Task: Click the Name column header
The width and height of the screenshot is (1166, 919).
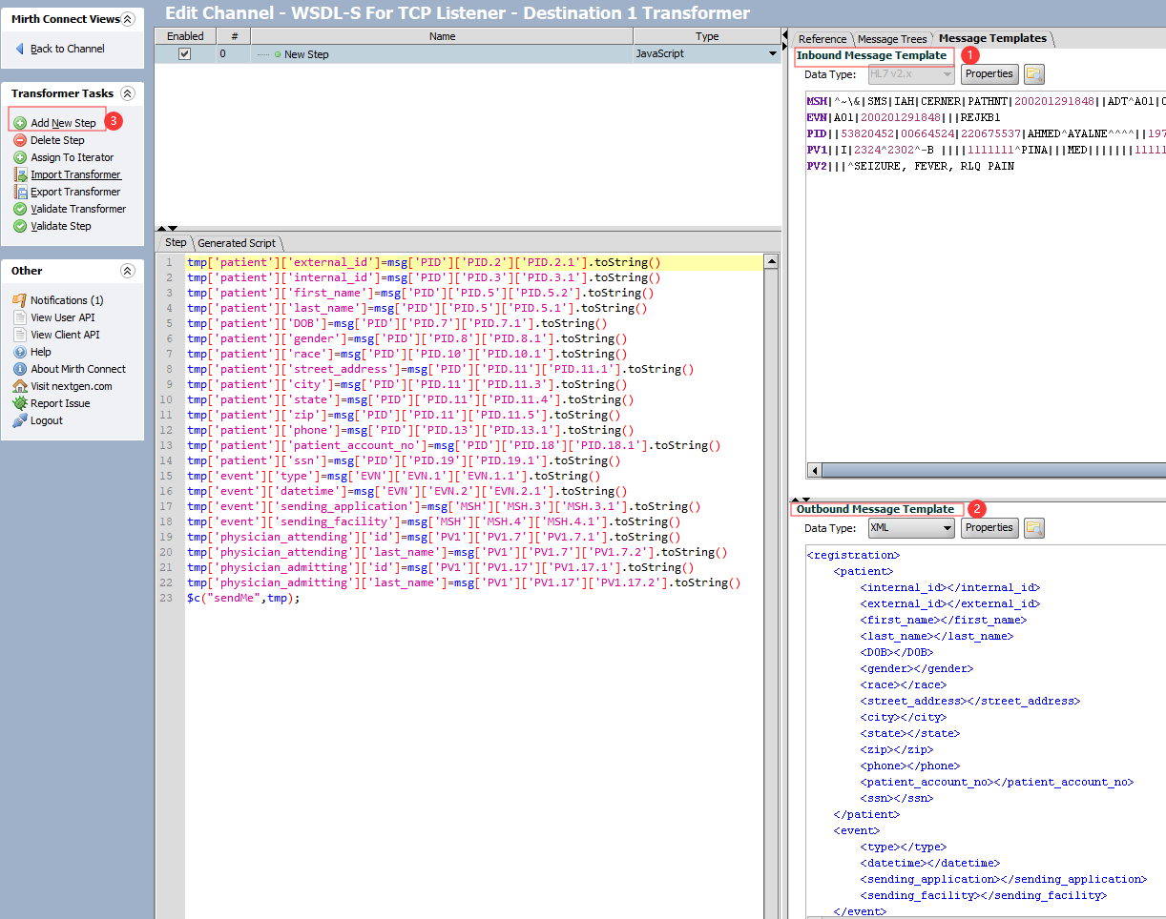Action: (442, 36)
